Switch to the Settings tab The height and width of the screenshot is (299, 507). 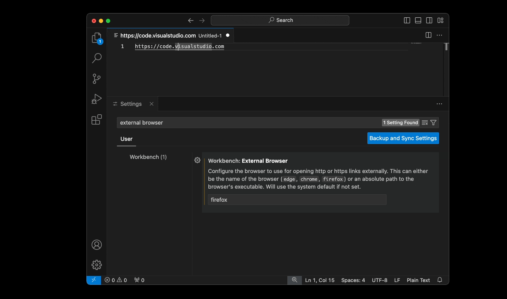click(130, 104)
